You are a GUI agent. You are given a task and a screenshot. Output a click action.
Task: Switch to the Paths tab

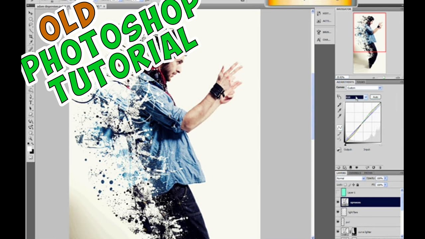(x=368, y=173)
